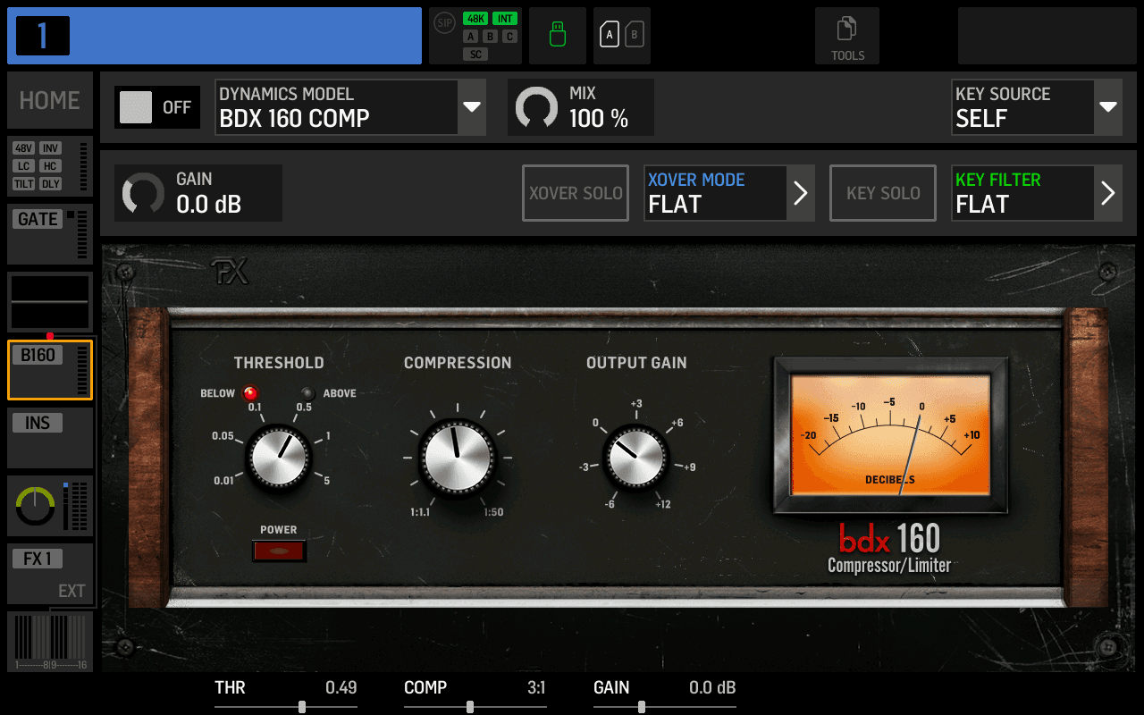1144x715 pixels.
Task: Toggle XOVER SOLO
Action: [x=576, y=193]
